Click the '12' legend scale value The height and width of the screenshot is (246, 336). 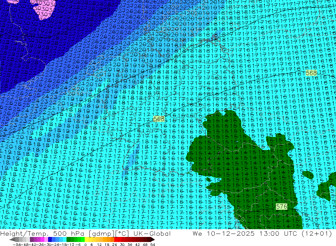(99, 245)
